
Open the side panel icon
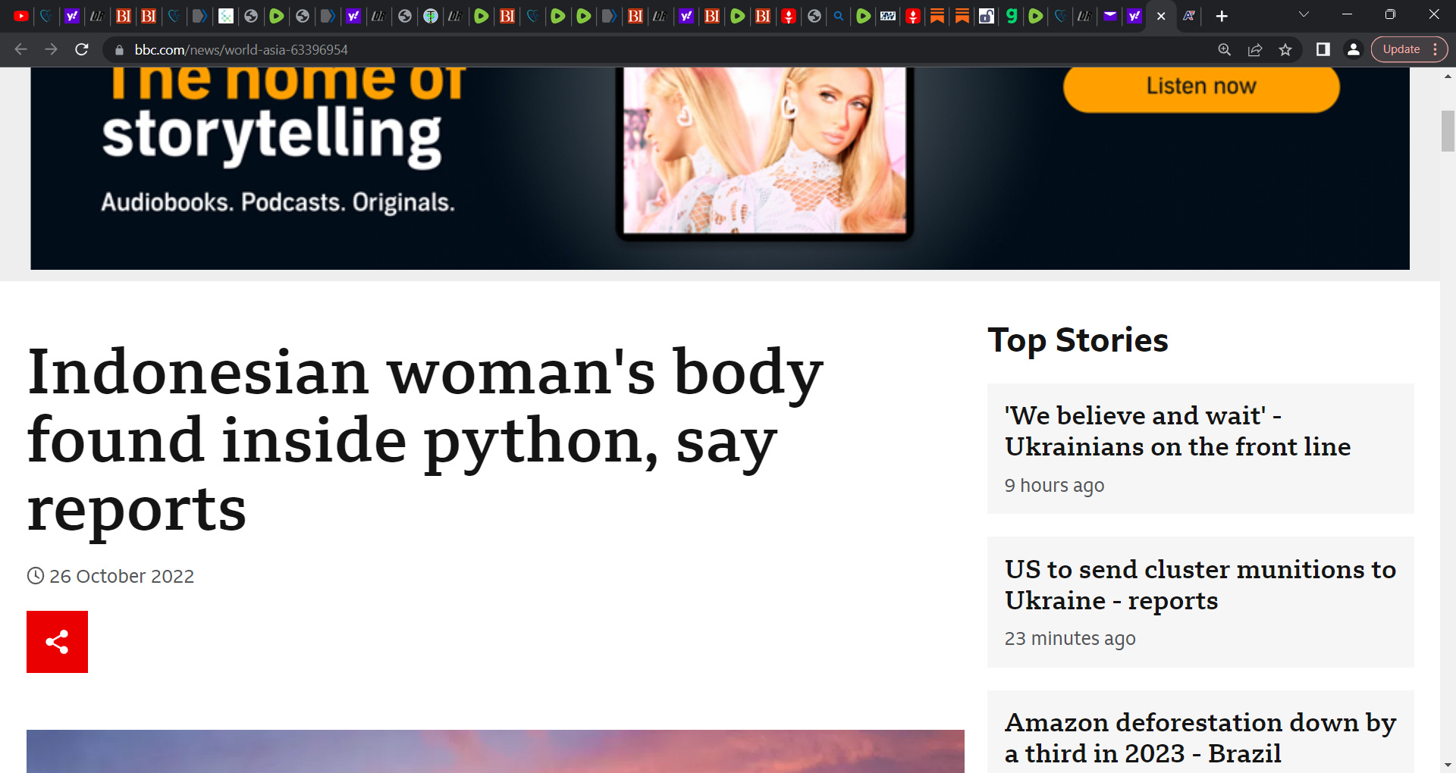pos(1323,49)
